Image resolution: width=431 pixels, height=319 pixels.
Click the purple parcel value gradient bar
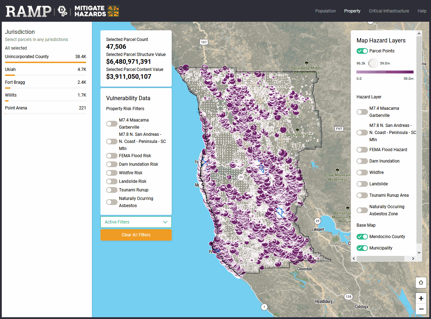point(385,72)
